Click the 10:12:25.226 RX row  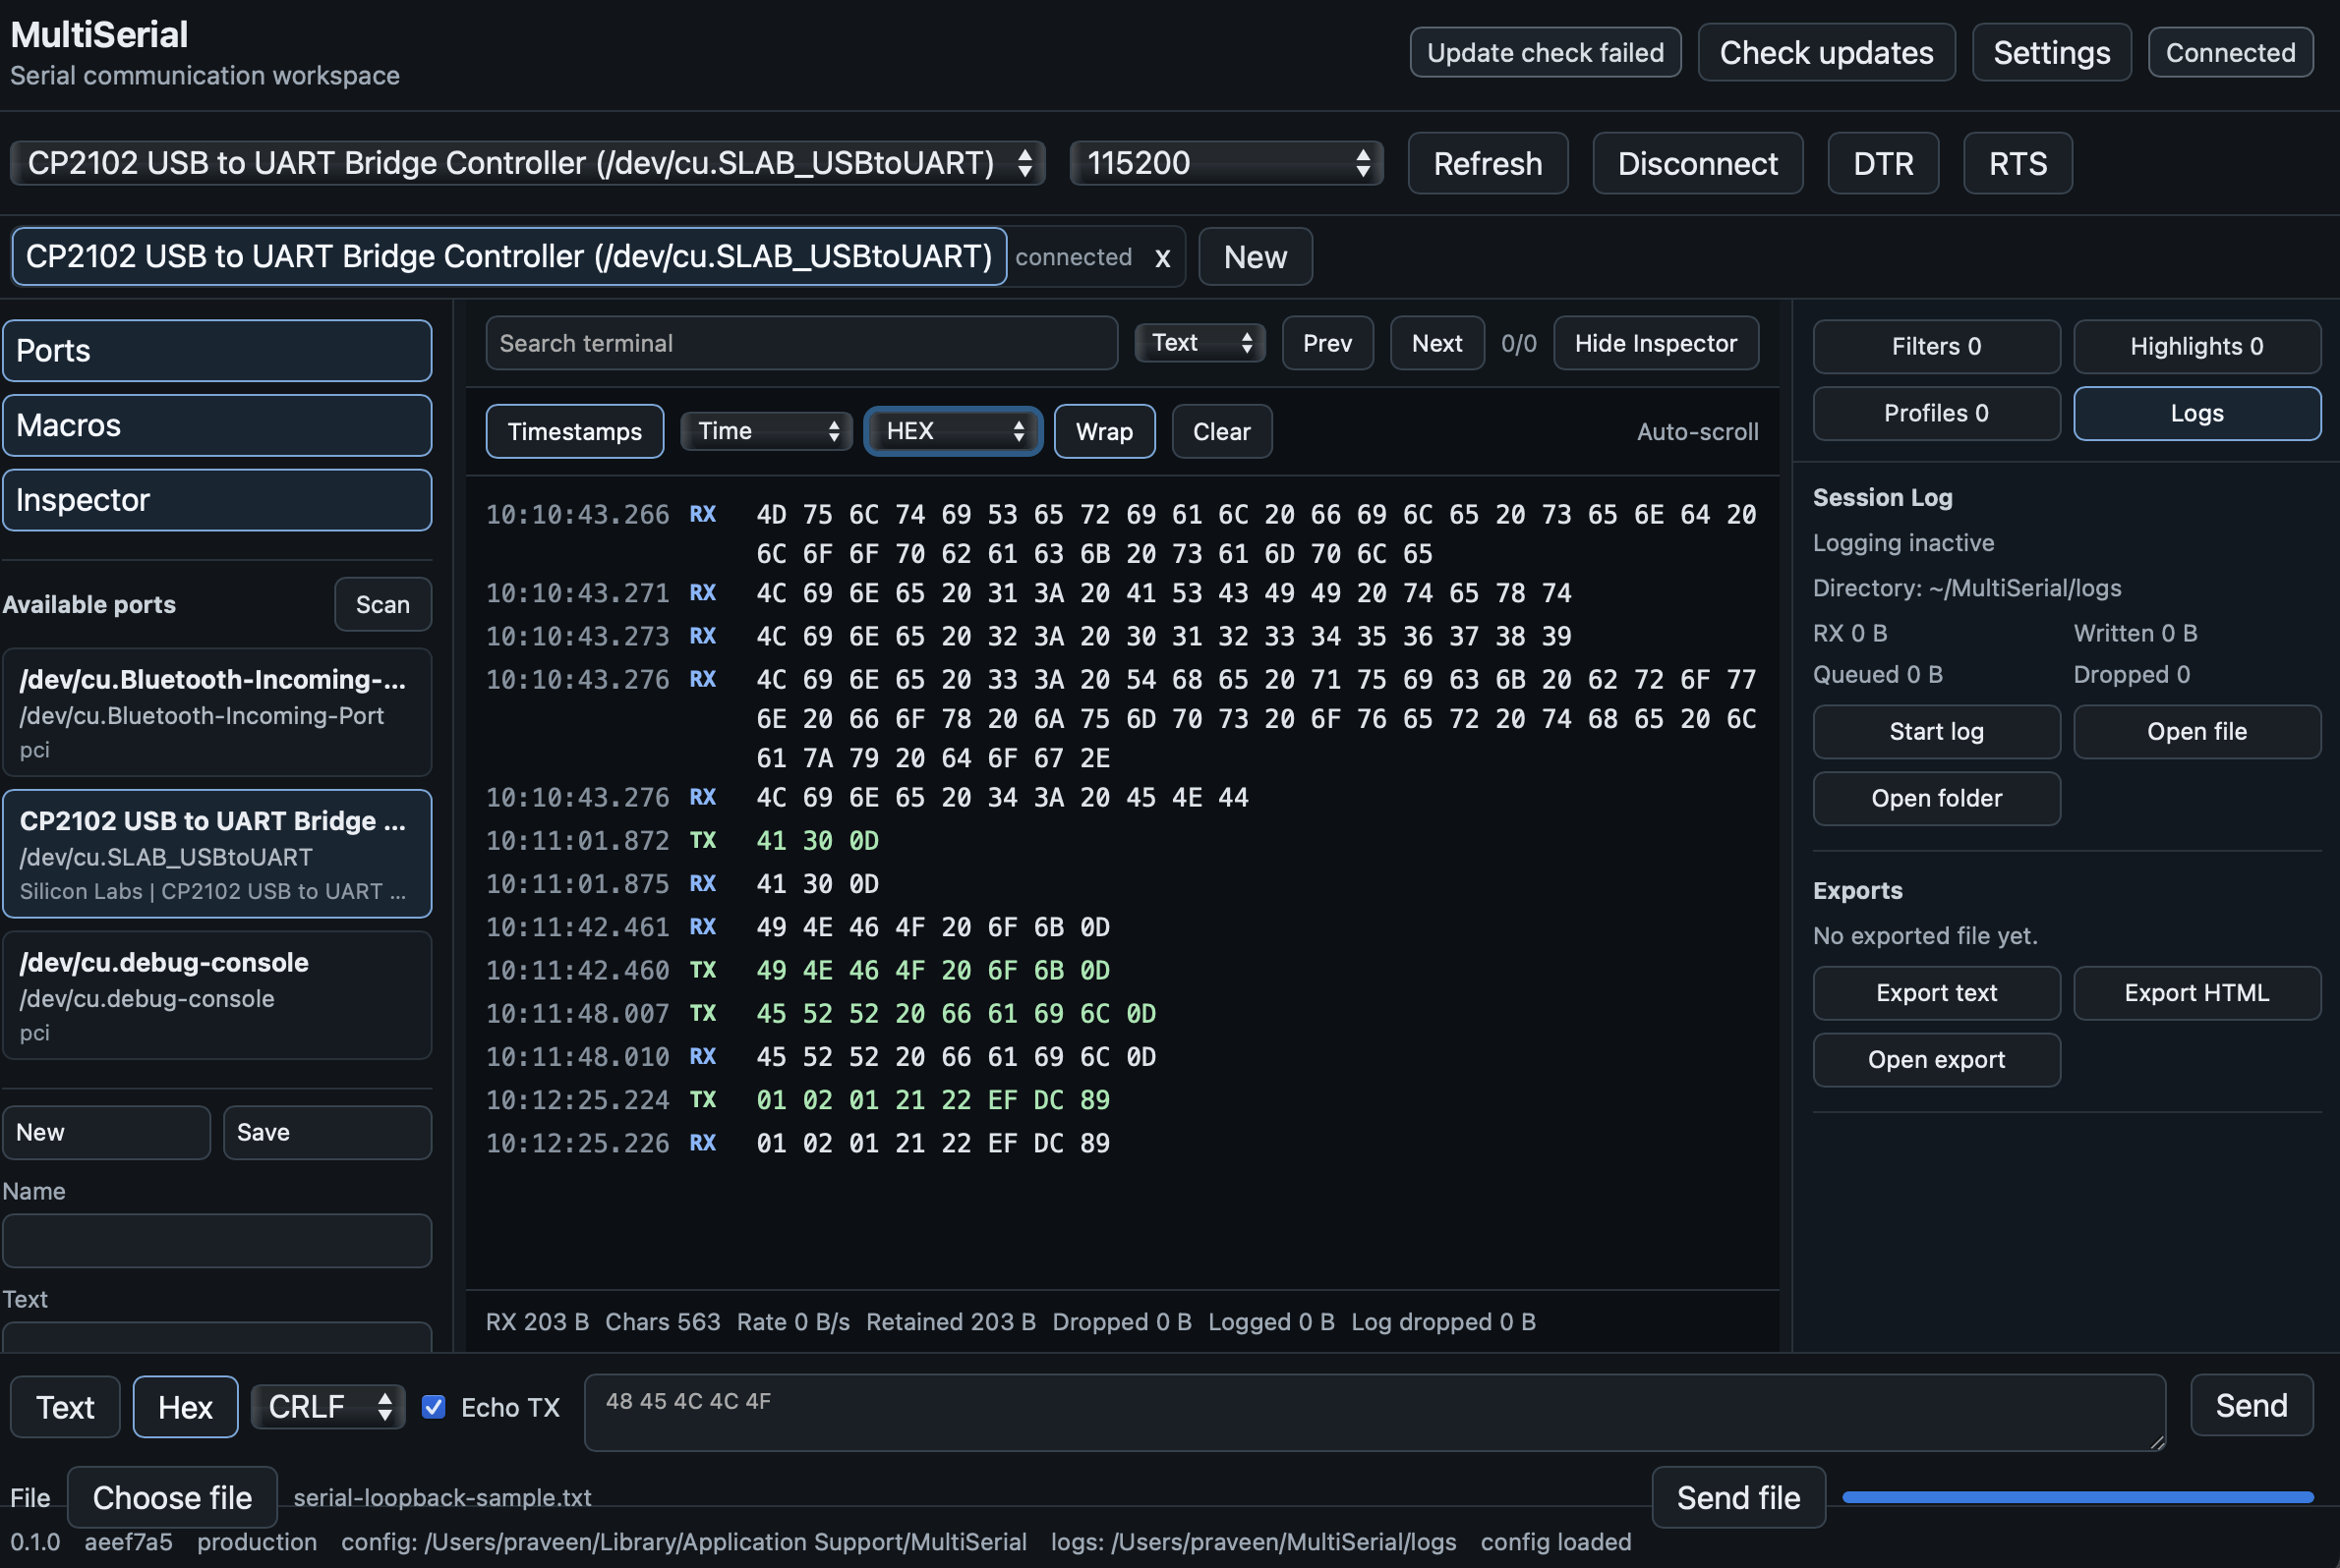[1121, 1143]
